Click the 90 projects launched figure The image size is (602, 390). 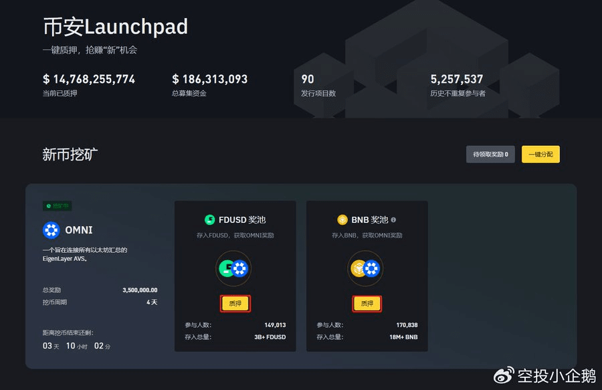pos(308,79)
